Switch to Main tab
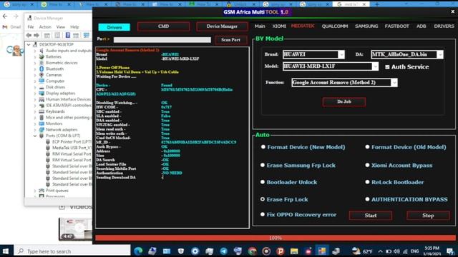The height and width of the screenshot is (257, 458). point(260,26)
